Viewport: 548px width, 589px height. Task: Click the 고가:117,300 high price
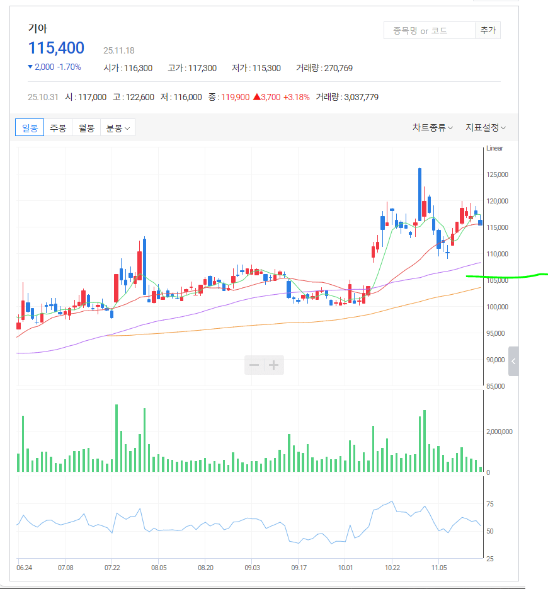point(192,68)
